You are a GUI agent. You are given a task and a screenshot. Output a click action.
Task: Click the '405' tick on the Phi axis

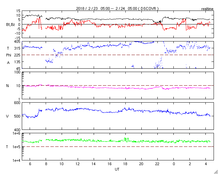(17, 41)
